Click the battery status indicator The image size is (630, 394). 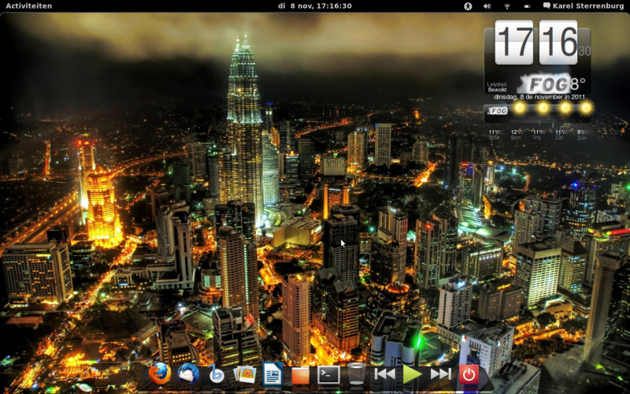(x=525, y=6)
